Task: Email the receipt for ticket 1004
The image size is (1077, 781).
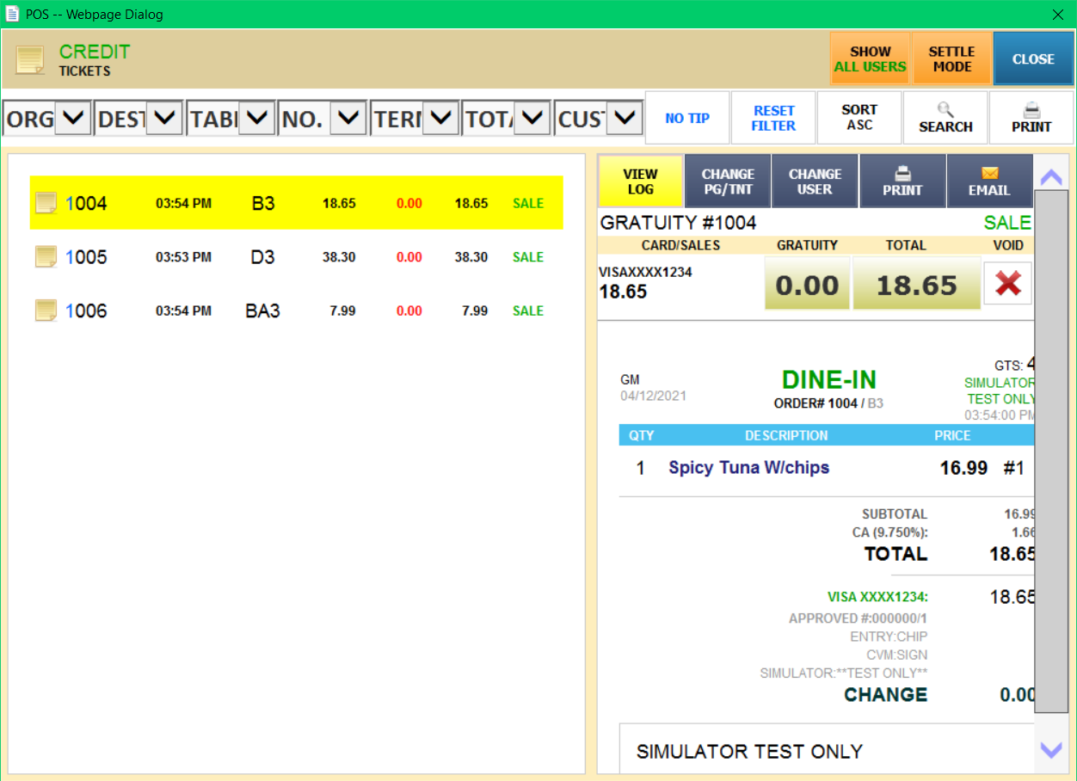Action: [x=989, y=181]
